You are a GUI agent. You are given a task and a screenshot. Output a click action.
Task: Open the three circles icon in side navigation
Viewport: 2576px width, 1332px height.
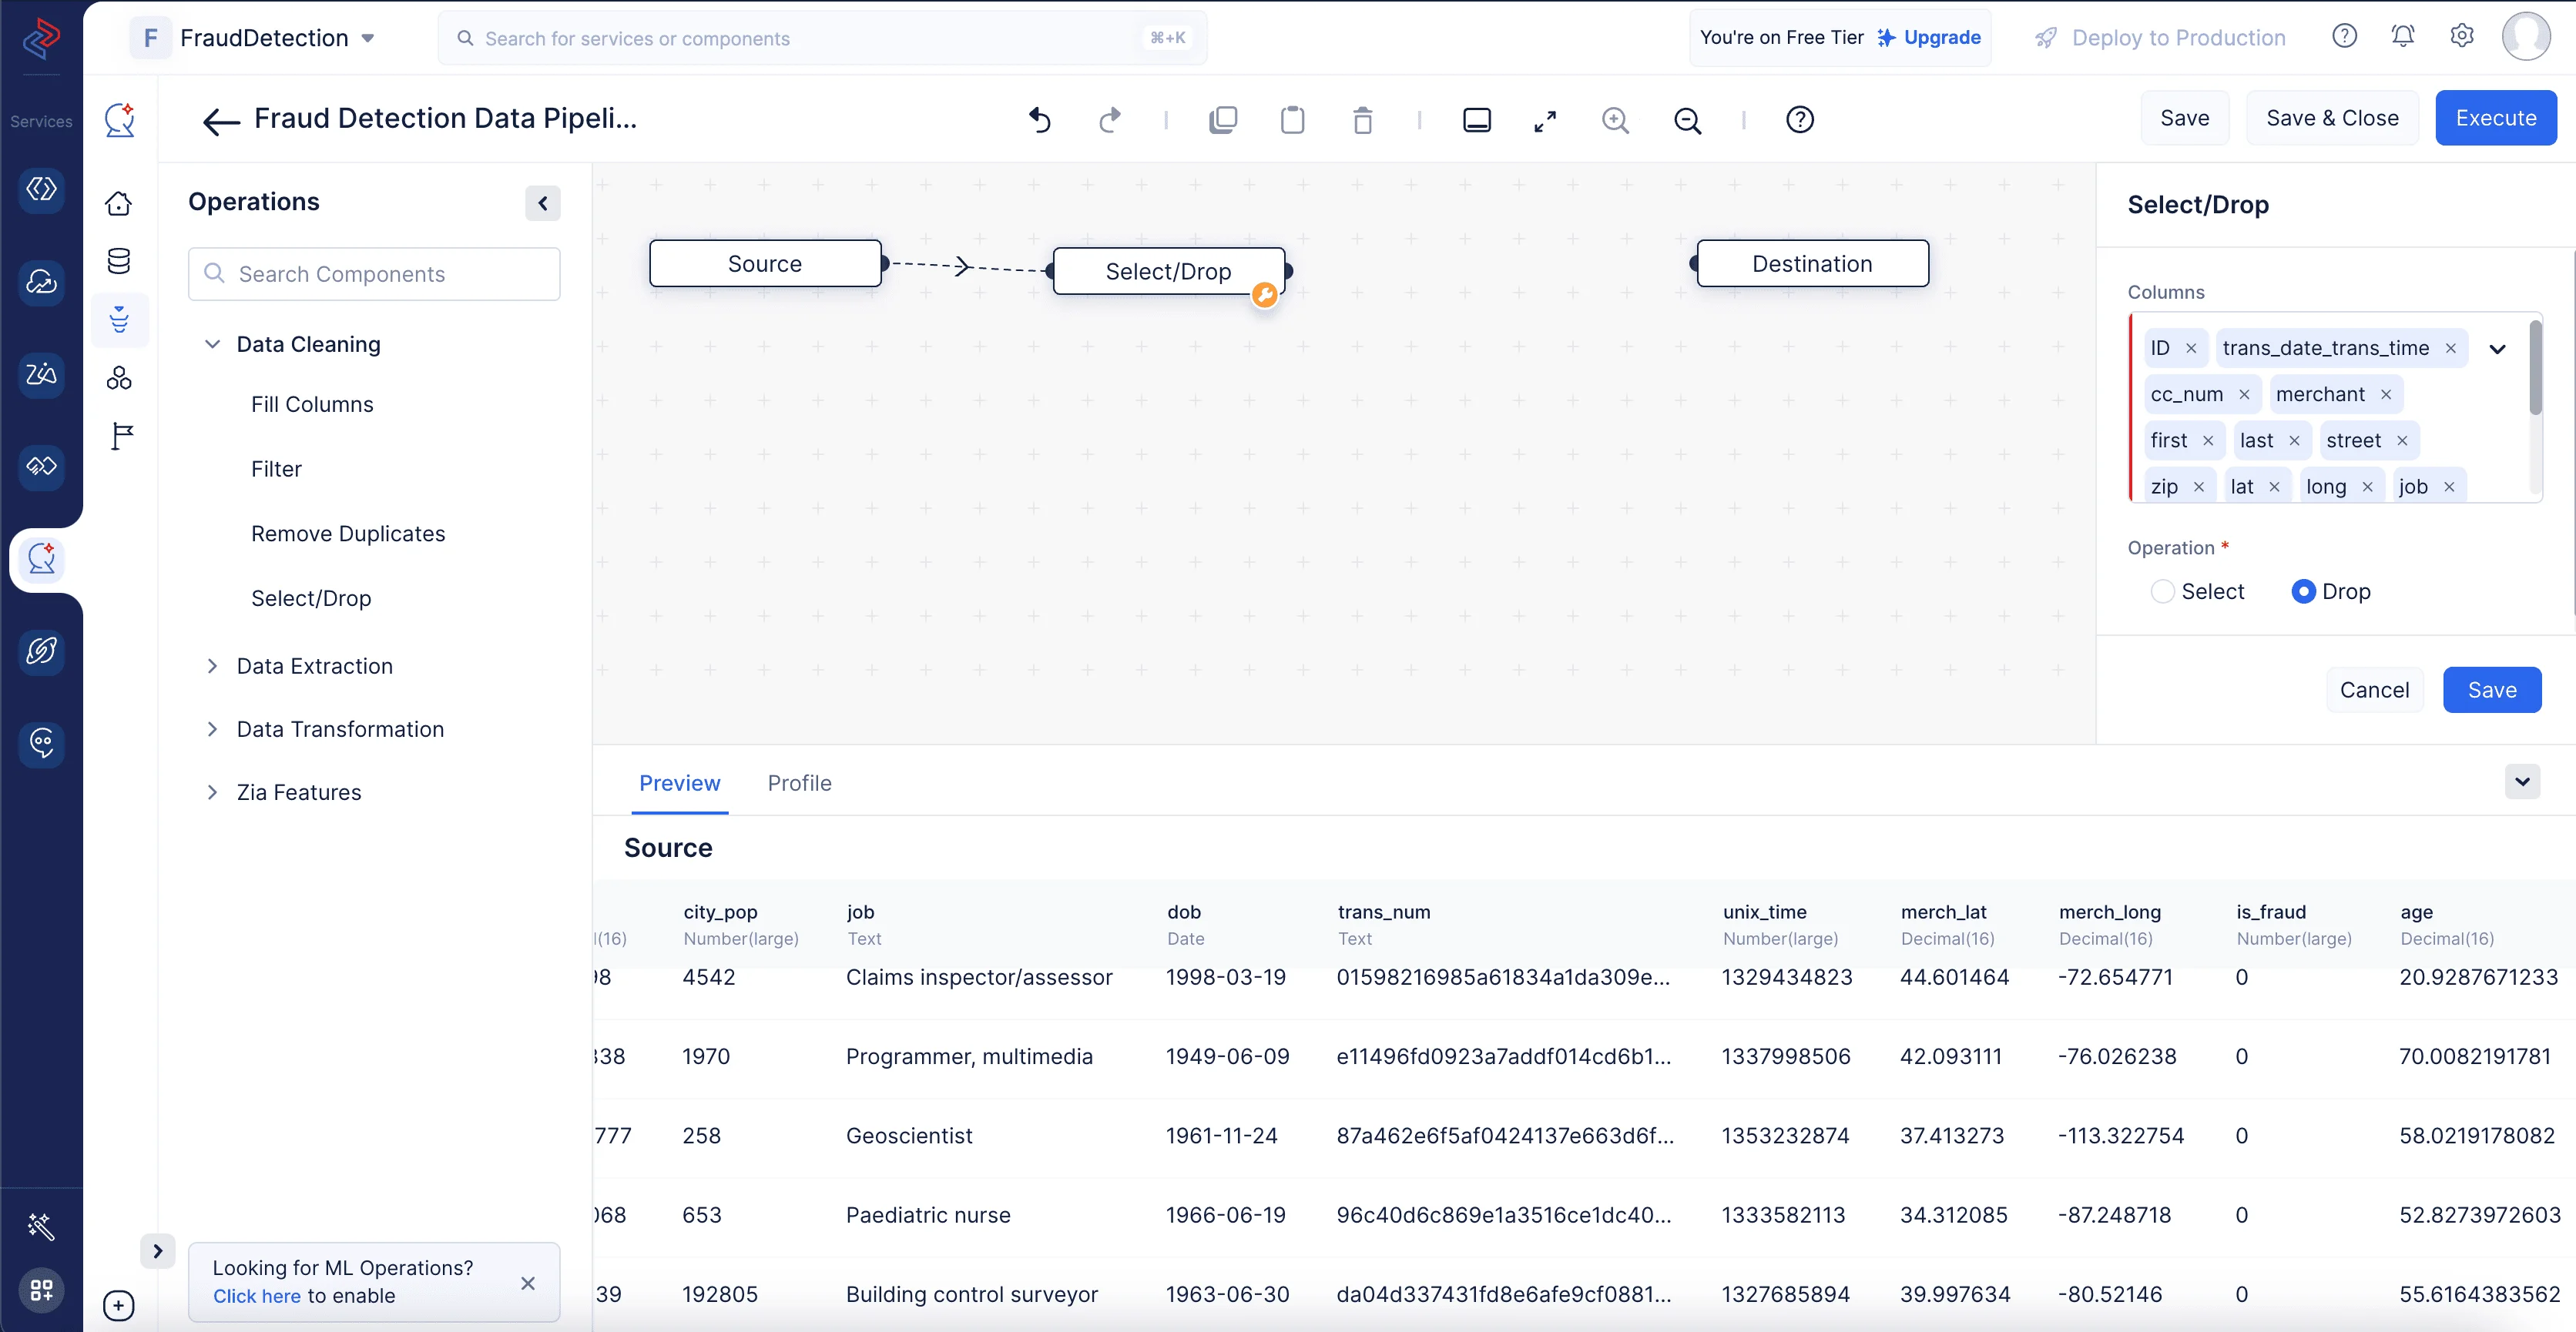[119, 379]
